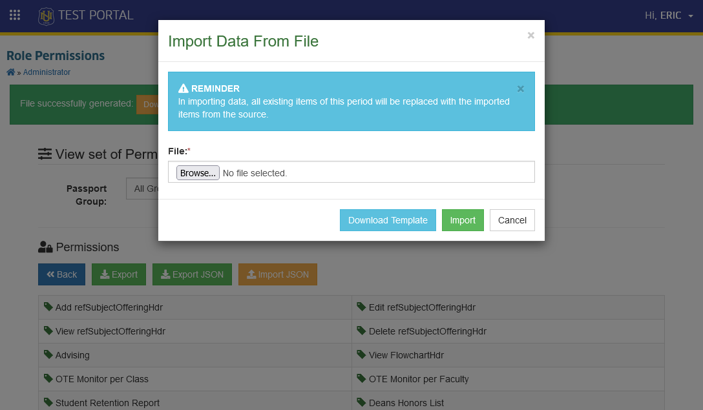Screen dimensions: 703x410
Task: Click tag icon for View refSubjectOfferingHdr
Action: coord(48,331)
